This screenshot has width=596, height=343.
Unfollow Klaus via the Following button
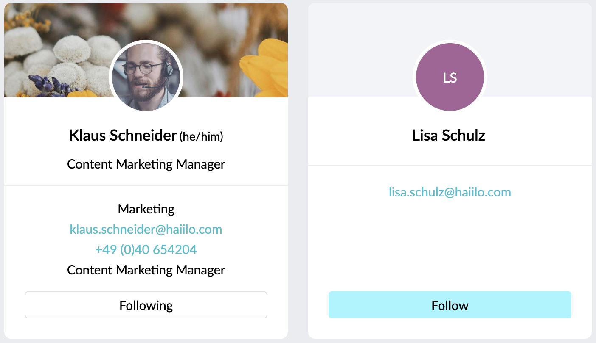[146, 305]
